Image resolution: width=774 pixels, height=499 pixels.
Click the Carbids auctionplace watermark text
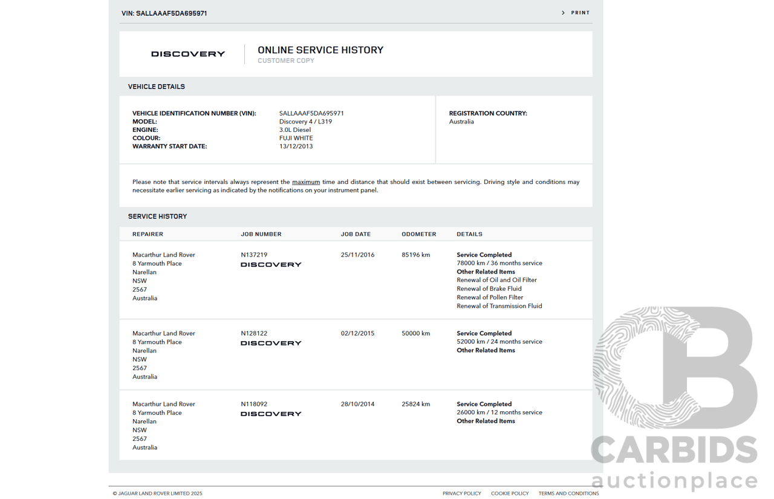coord(674,465)
